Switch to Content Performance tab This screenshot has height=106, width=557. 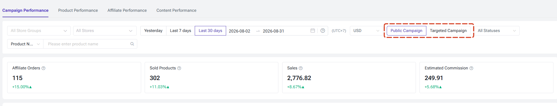(x=176, y=10)
